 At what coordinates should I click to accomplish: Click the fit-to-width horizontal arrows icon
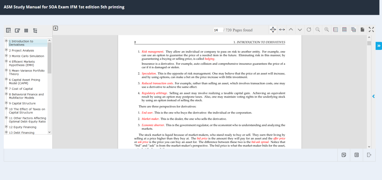[x=282, y=30]
